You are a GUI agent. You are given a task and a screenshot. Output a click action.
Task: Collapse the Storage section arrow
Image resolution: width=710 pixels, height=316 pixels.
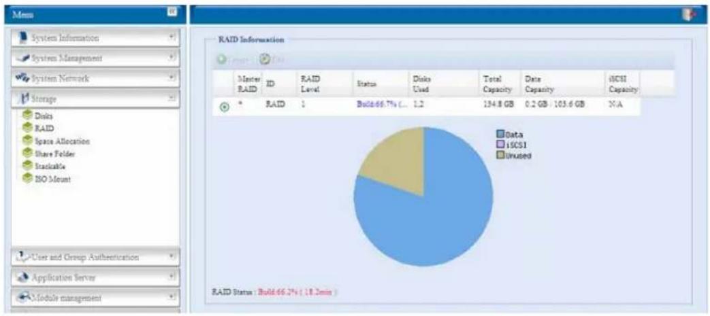[172, 98]
